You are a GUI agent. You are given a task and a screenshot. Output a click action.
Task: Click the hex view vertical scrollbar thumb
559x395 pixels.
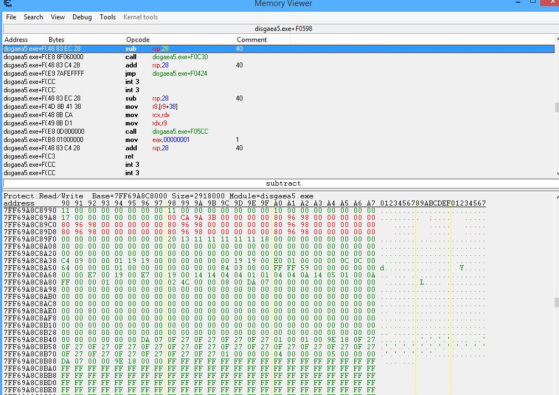click(557, 303)
